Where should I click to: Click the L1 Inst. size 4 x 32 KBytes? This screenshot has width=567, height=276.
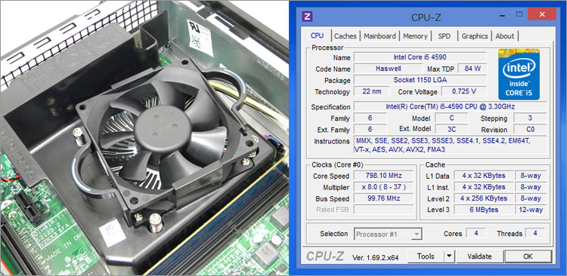[484, 187]
